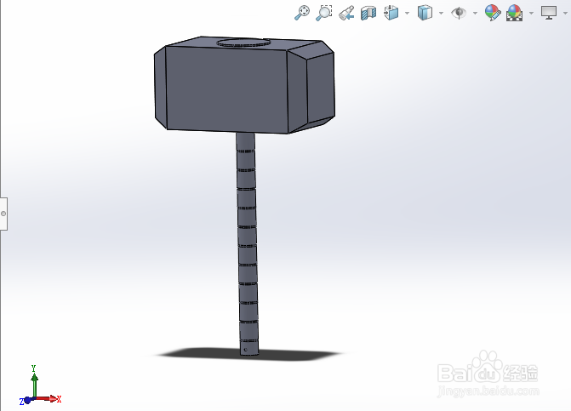Select the circular boss on hammer top
This screenshot has height=411, width=571.
click(x=243, y=43)
